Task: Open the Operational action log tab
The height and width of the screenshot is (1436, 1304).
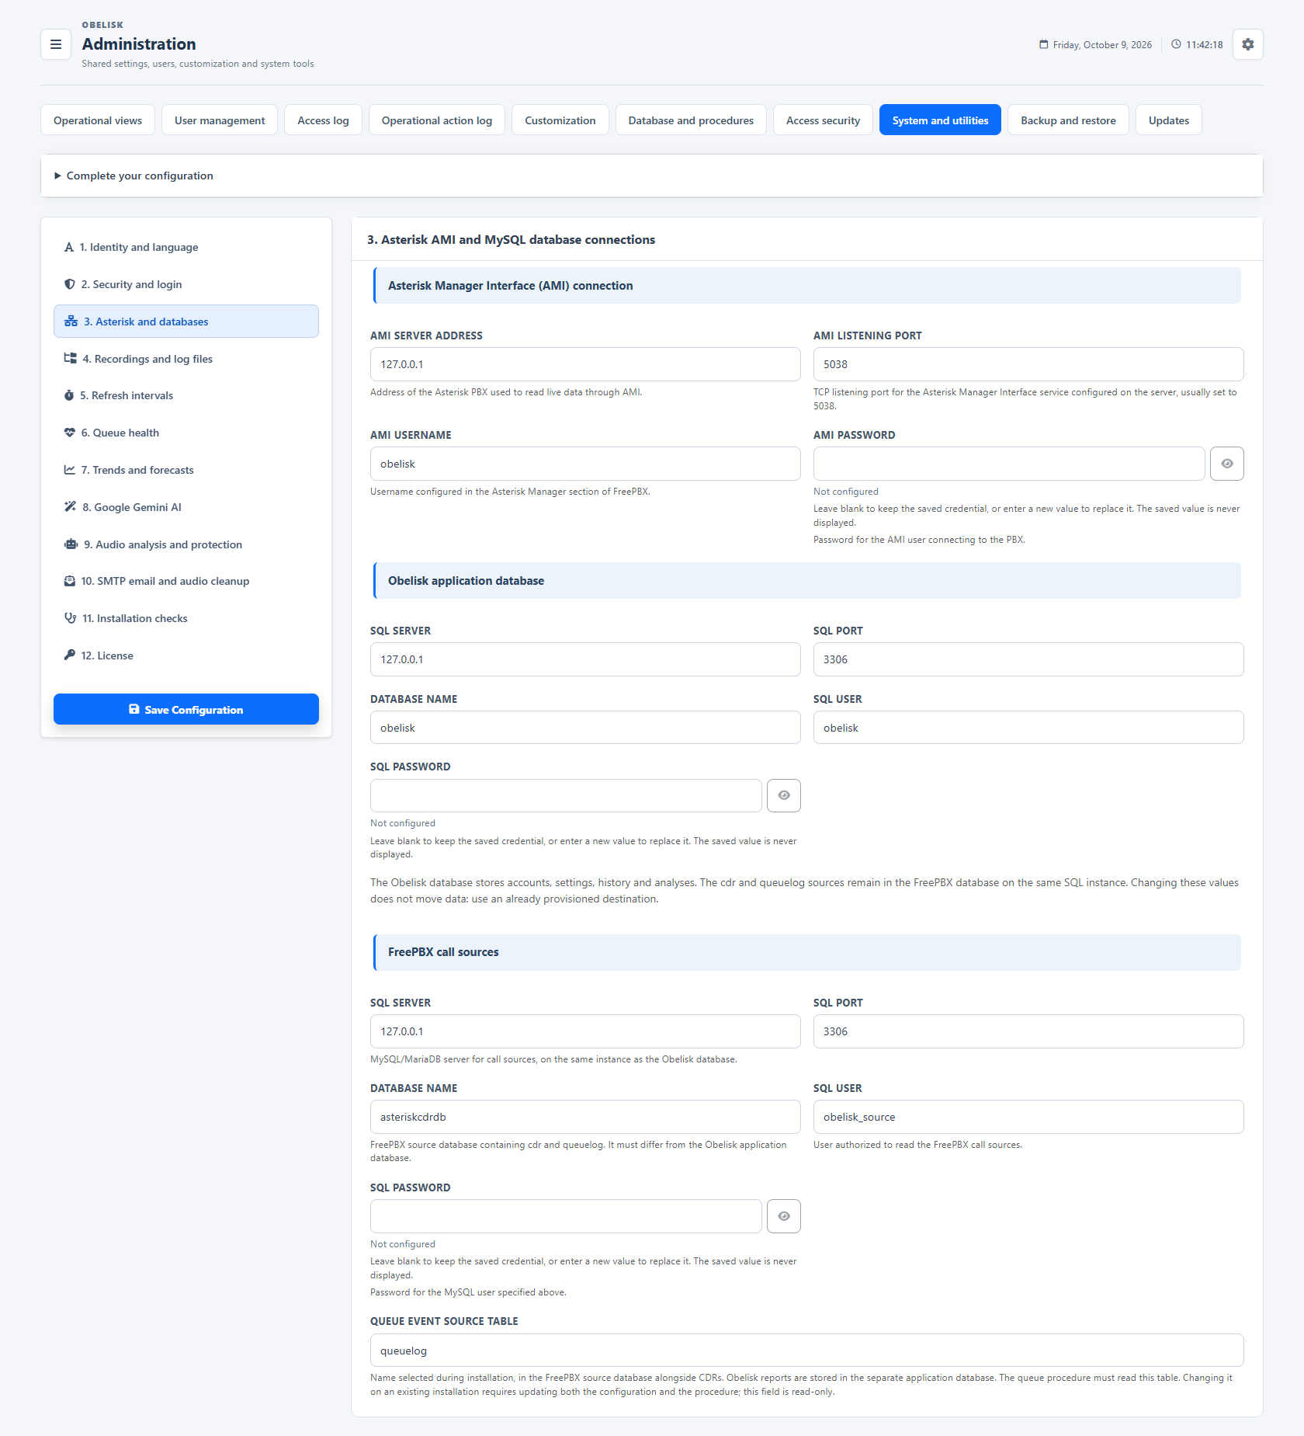Action: (x=437, y=120)
